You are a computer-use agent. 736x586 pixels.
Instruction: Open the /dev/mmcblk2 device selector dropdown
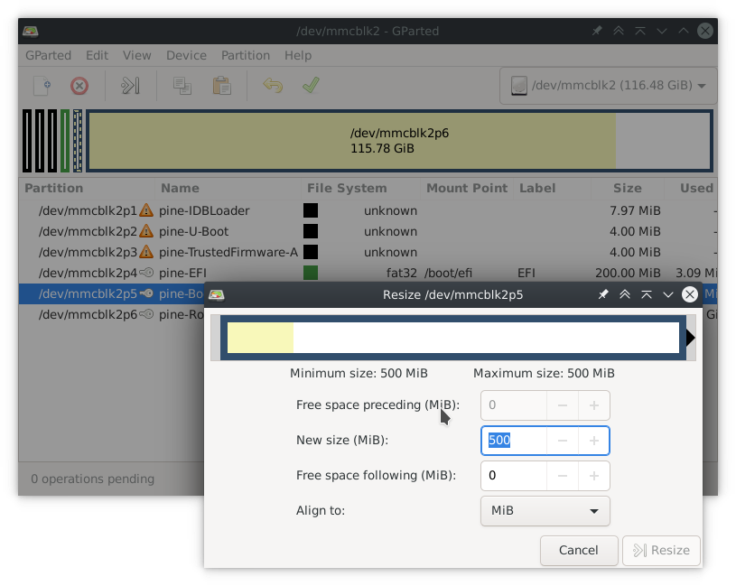click(x=608, y=86)
